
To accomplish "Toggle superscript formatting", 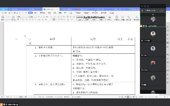I will coord(30,20).
